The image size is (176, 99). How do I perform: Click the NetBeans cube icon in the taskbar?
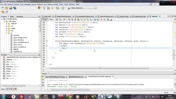pyautogui.click(x=102, y=97)
